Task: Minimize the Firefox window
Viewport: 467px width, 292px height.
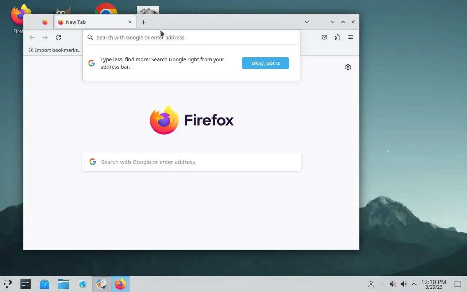Action: tap(333, 22)
